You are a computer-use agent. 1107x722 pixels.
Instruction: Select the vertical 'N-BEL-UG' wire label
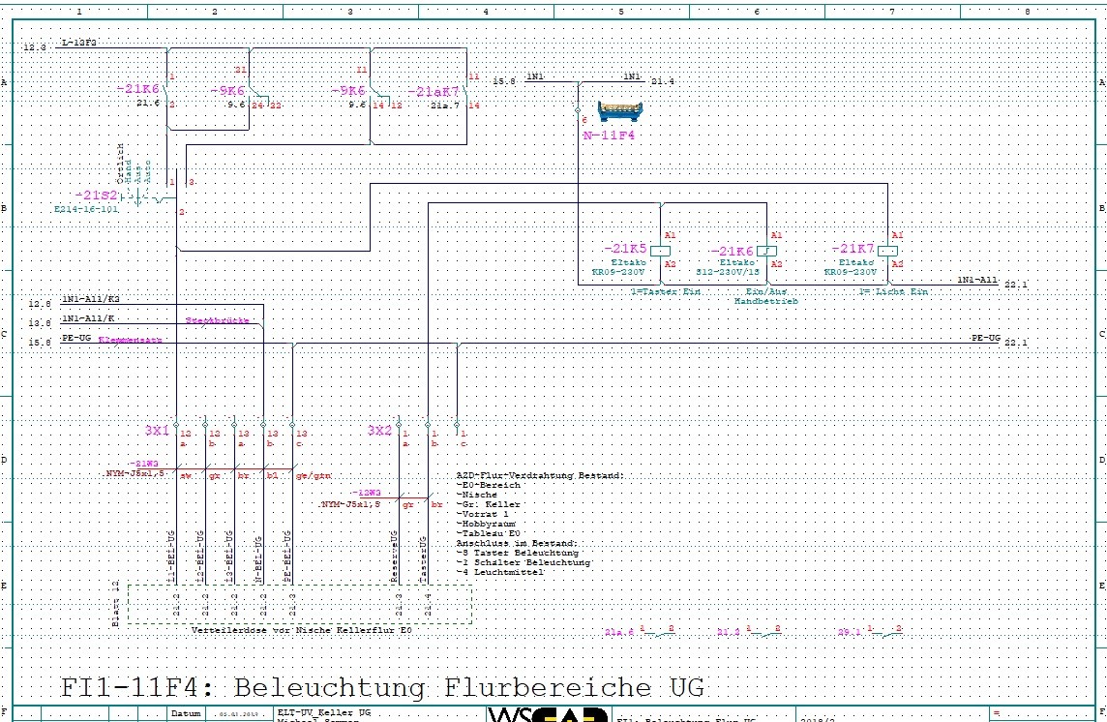point(258,559)
